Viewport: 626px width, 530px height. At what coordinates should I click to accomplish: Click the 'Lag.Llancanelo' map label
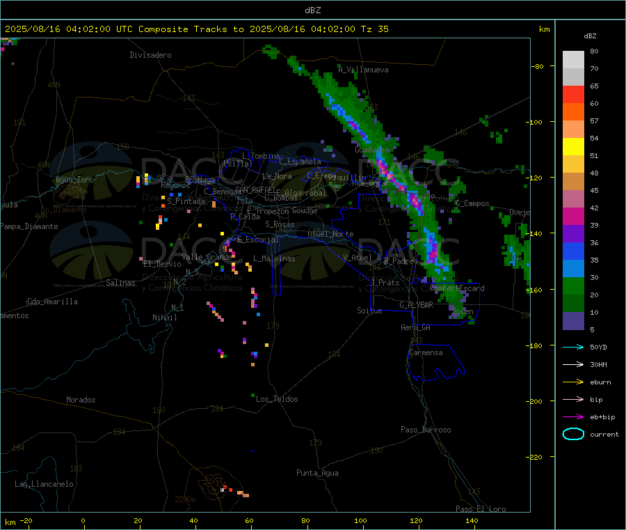(44, 484)
